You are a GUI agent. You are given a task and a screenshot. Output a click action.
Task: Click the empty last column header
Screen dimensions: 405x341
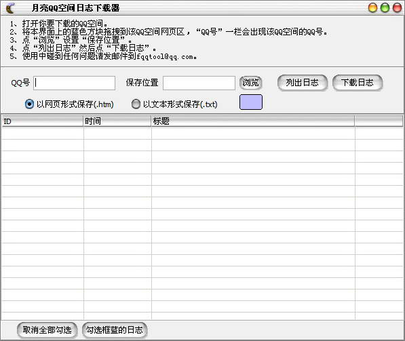[x=379, y=121]
